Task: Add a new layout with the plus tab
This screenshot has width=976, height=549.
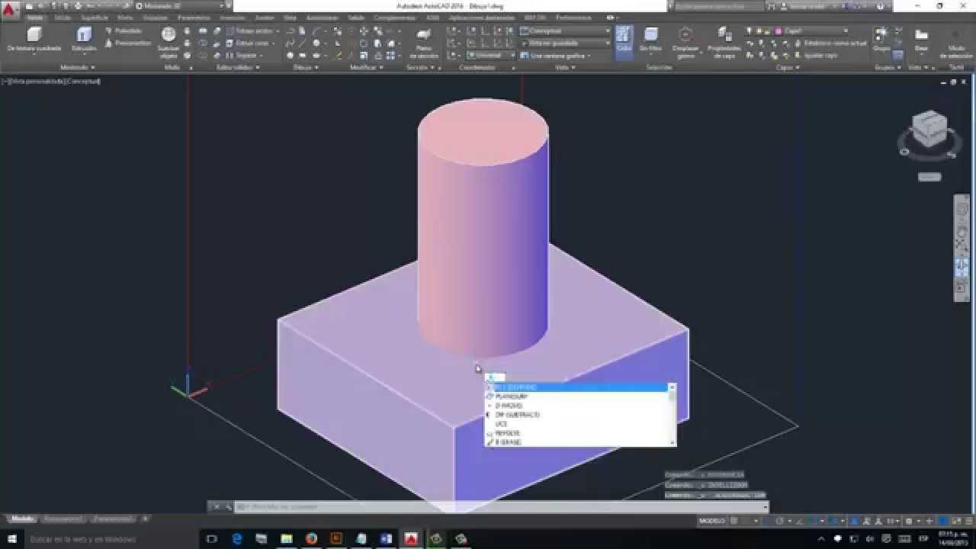Action: pyautogui.click(x=145, y=519)
